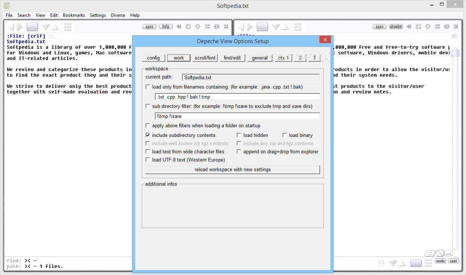Click the forward arrow in left pane toolbar
The width and height of the screenshot is (466, 275).
tap(20, 27)
